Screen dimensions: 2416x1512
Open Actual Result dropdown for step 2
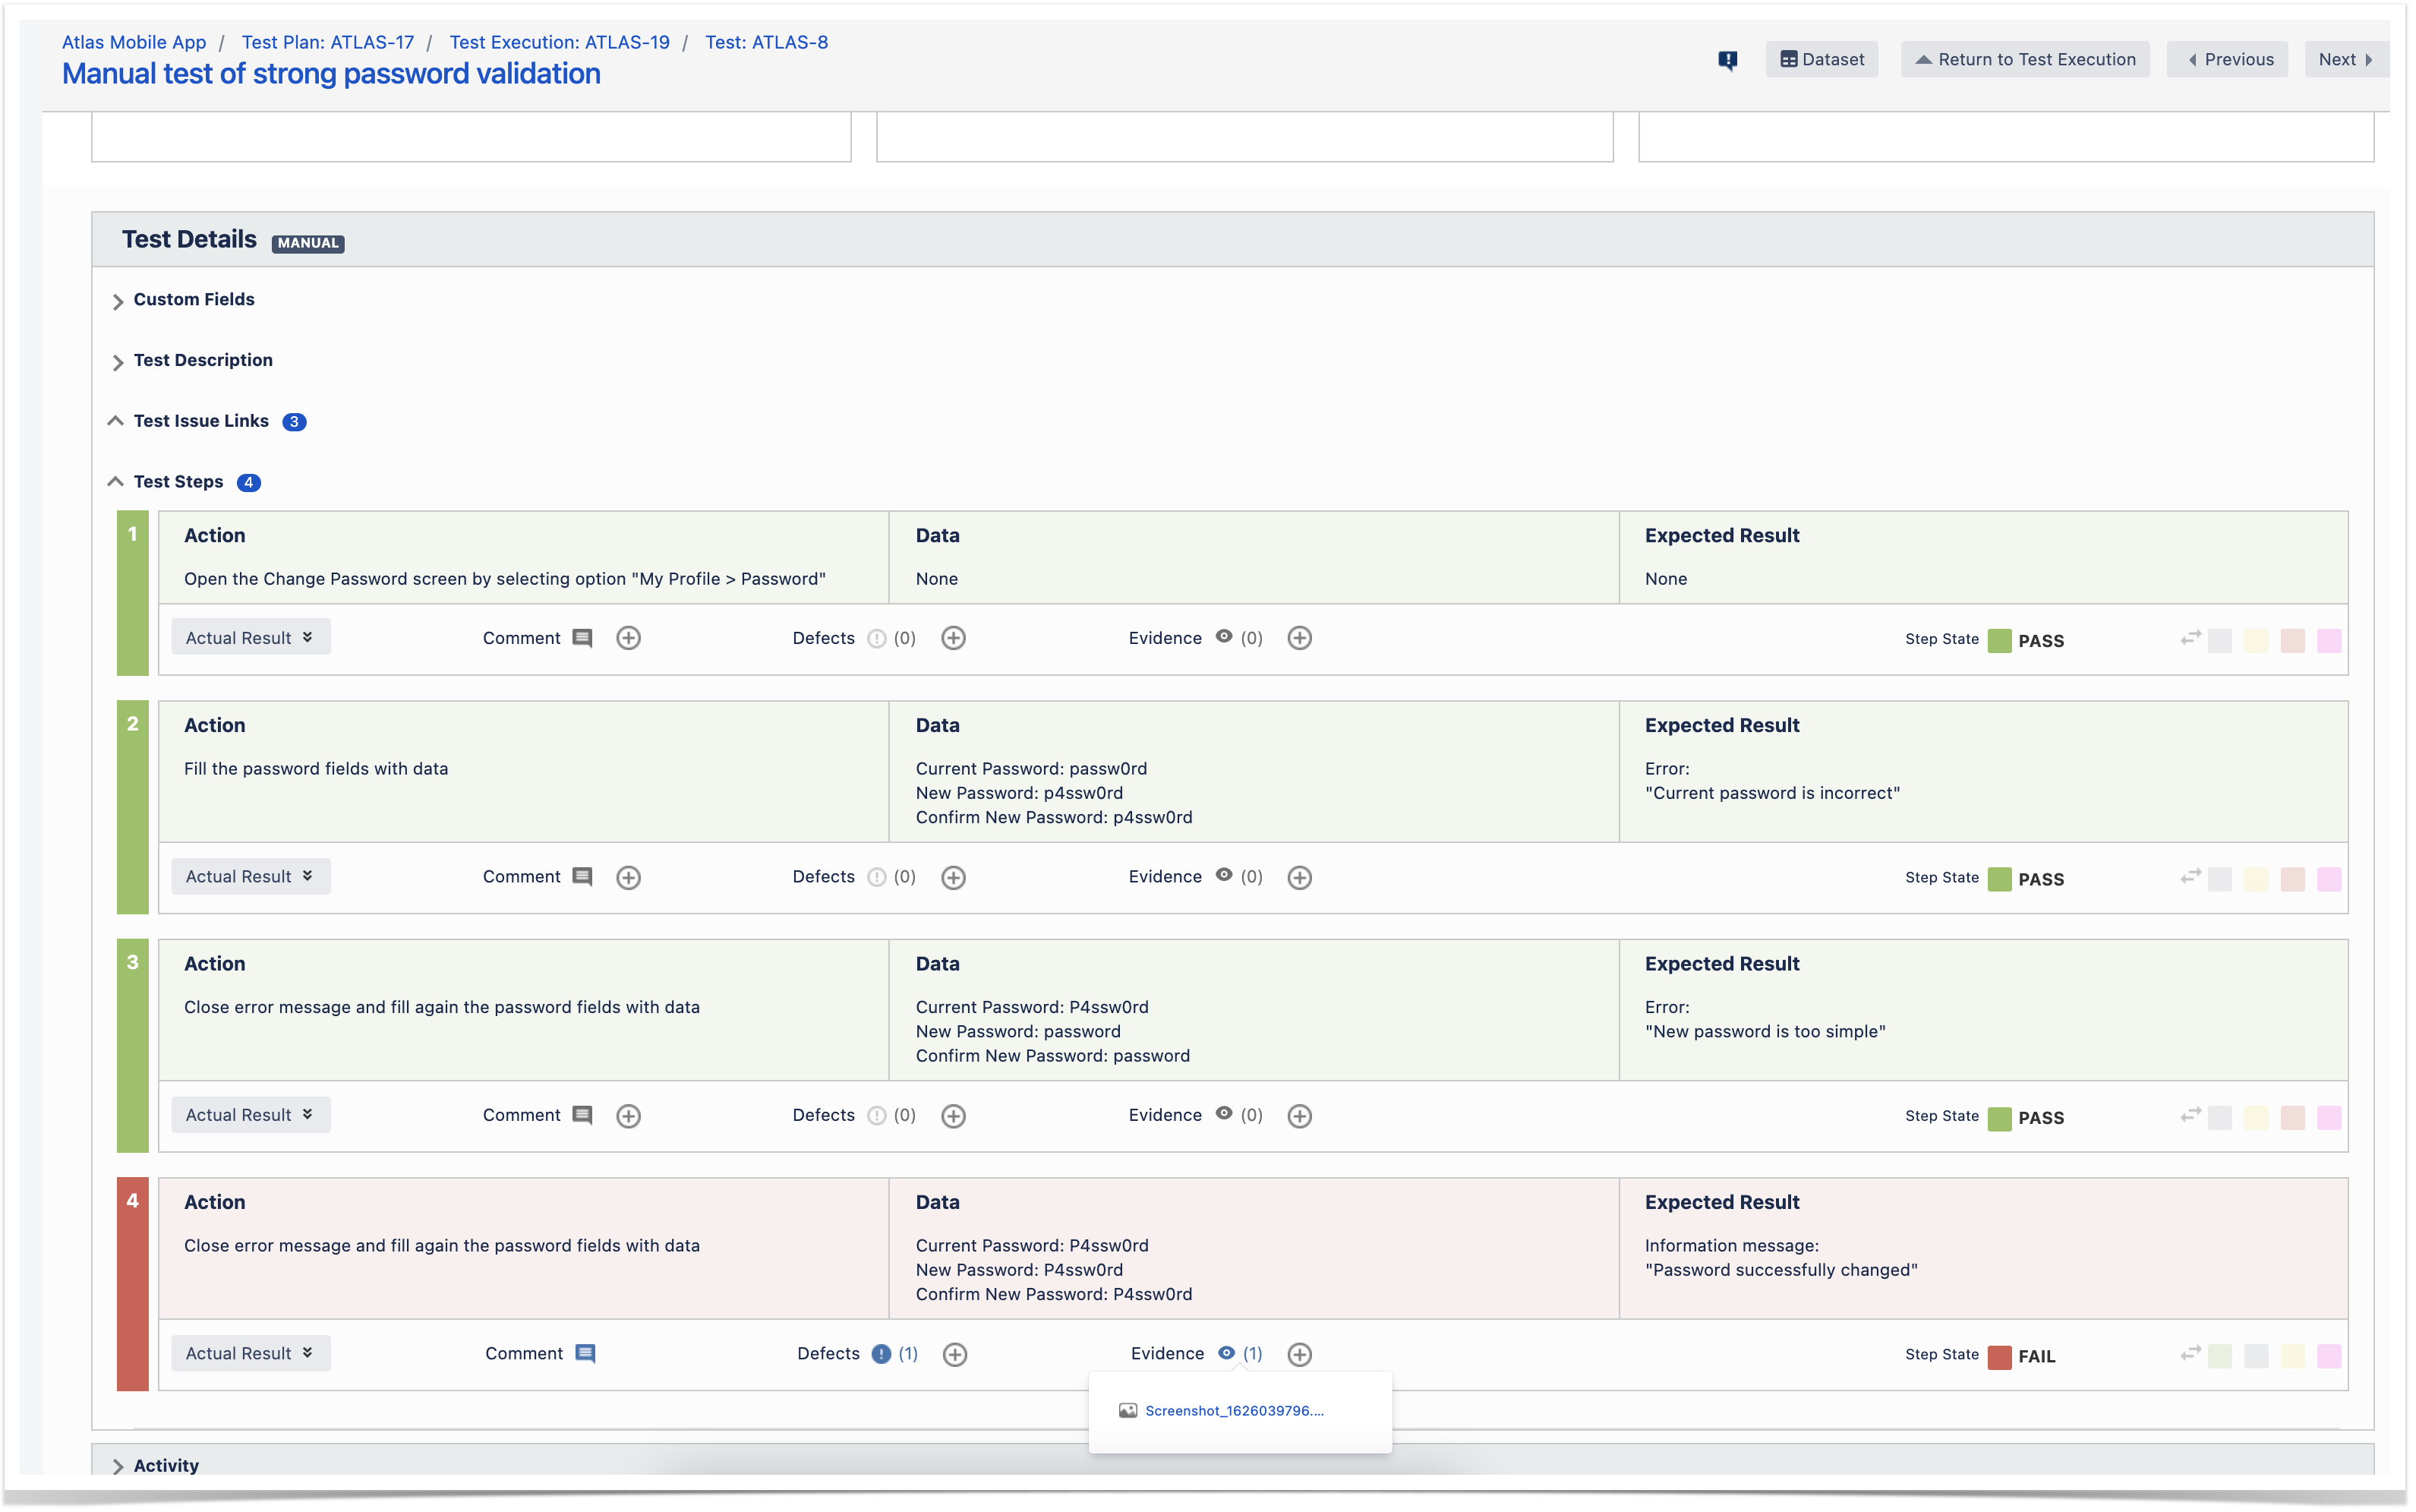point(251,876)
